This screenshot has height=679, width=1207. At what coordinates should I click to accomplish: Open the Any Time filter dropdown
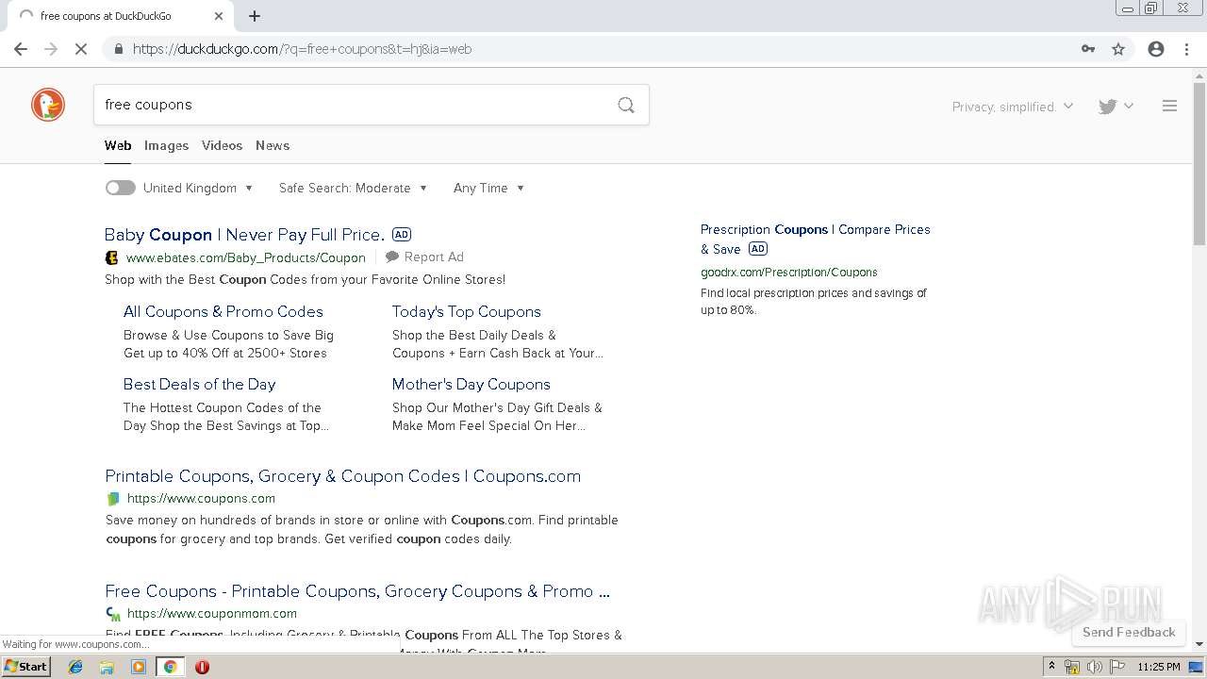[x=488, y=188]
